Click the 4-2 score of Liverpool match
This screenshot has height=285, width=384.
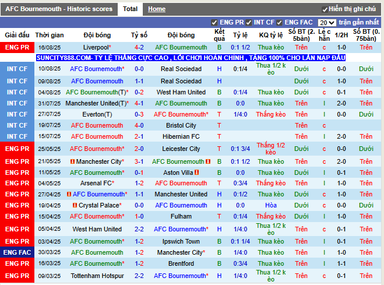pos(139,48)
